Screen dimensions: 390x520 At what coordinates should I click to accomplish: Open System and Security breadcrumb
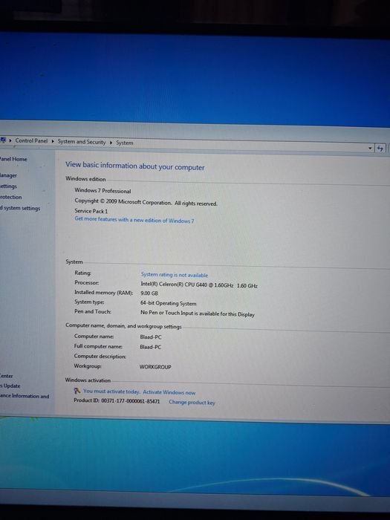point(82,142)
